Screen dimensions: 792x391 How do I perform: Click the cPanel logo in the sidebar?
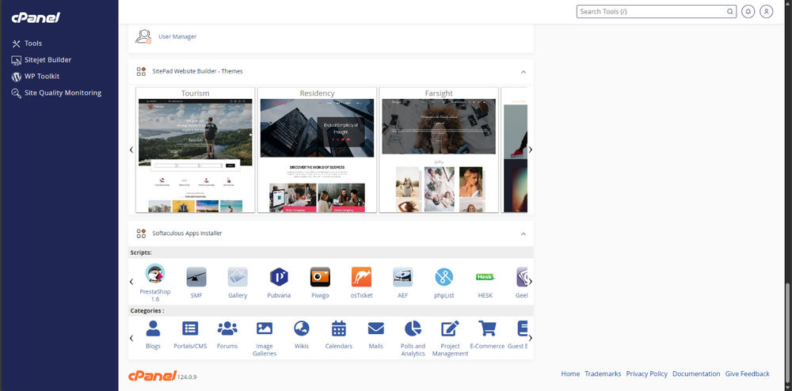36,17
